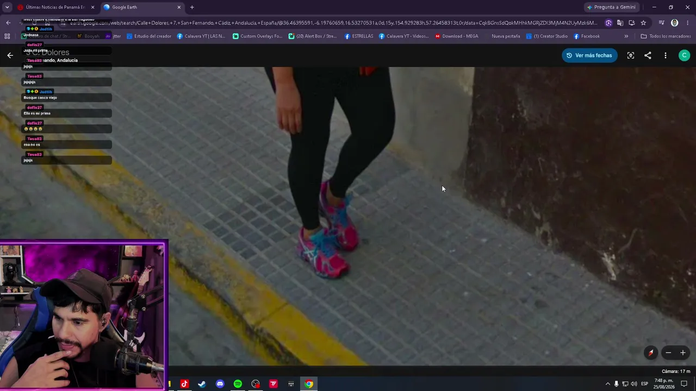The image size is (696, 391).
Task: Open the Nueva pestaña bookmark
Action: pos(506,36)
